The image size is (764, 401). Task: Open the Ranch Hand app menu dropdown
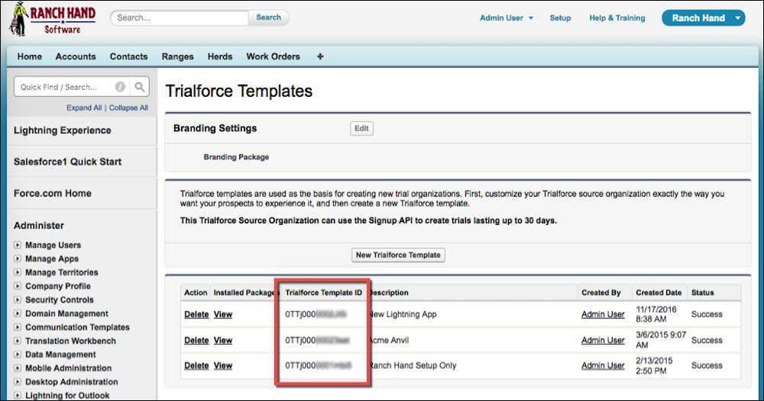tap(738, 18)
